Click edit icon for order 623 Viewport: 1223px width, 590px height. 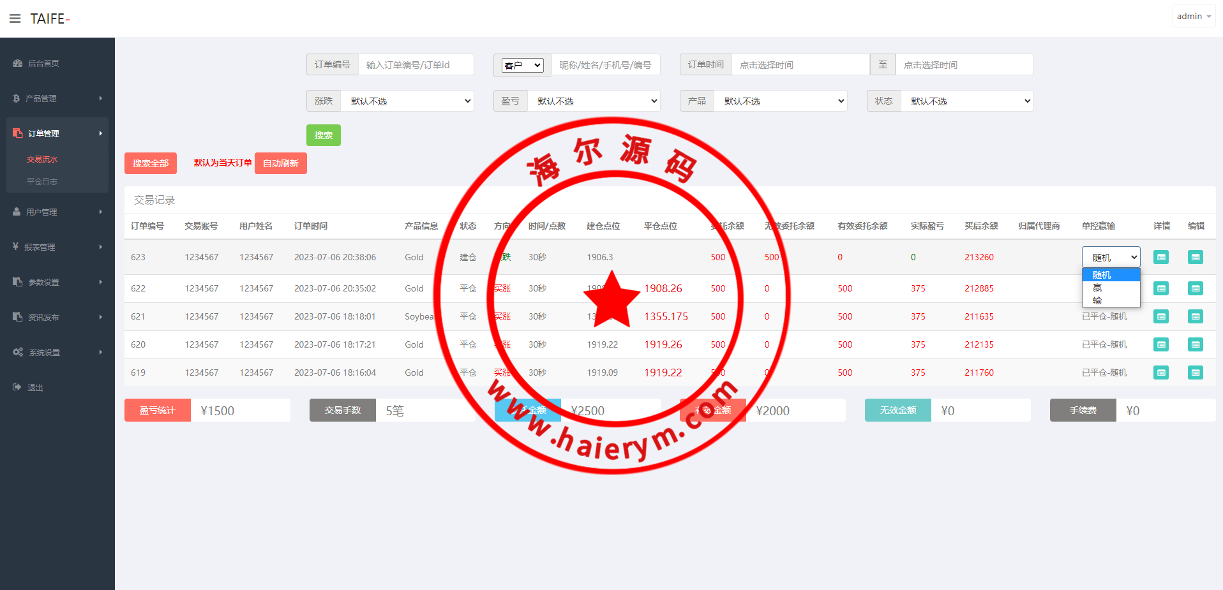tap(1195, 257)
